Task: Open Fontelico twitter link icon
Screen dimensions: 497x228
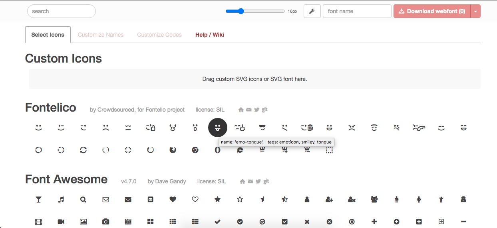Action: point(257,110)
